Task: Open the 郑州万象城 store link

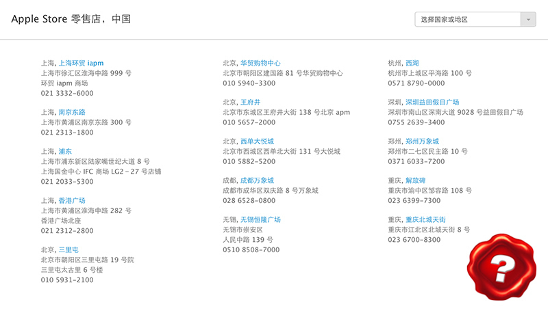Action: [x=422, y=141]
